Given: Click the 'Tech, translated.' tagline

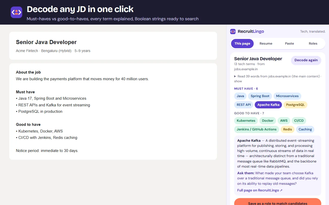Looking at the screenshot, I should coord(313,32).
